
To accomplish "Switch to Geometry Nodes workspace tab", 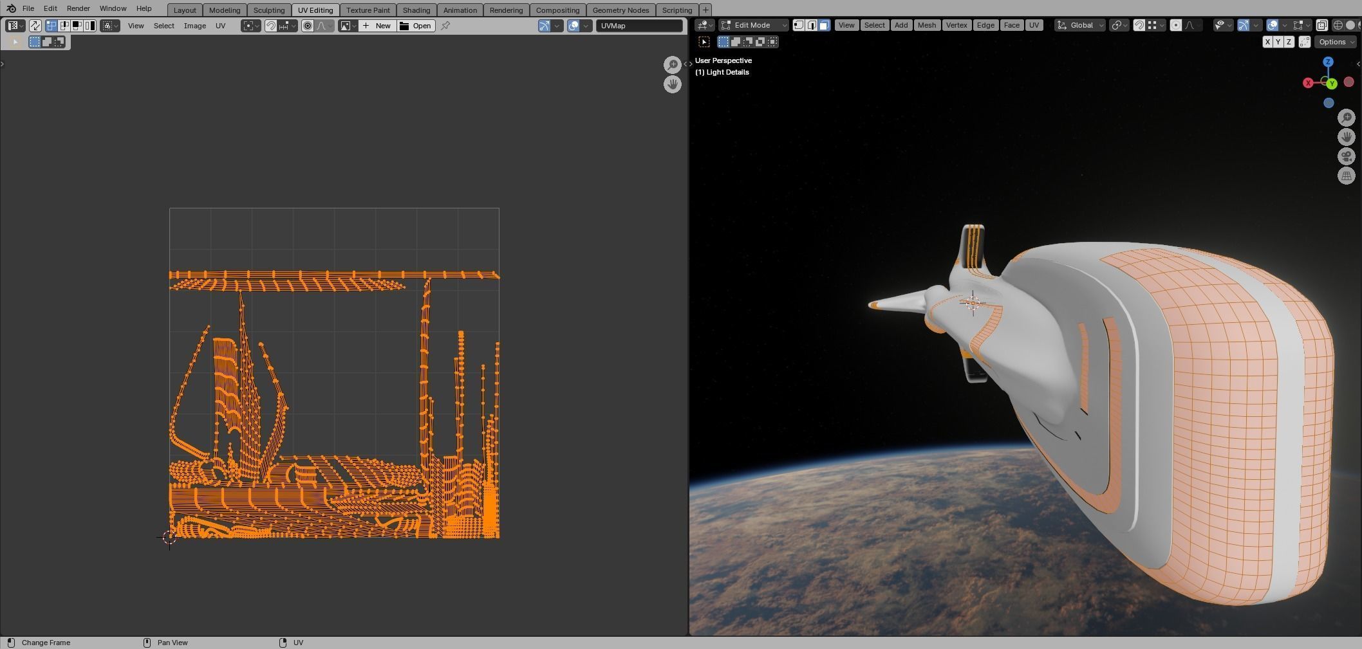I will tap(620, 10).
